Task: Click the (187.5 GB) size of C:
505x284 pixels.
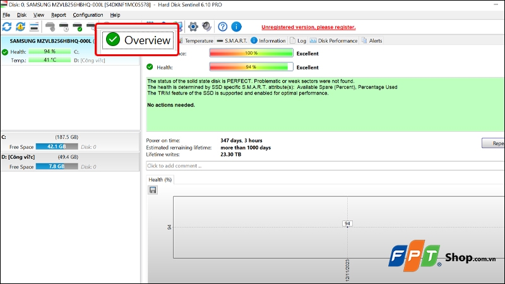Action: coord(67,137)
